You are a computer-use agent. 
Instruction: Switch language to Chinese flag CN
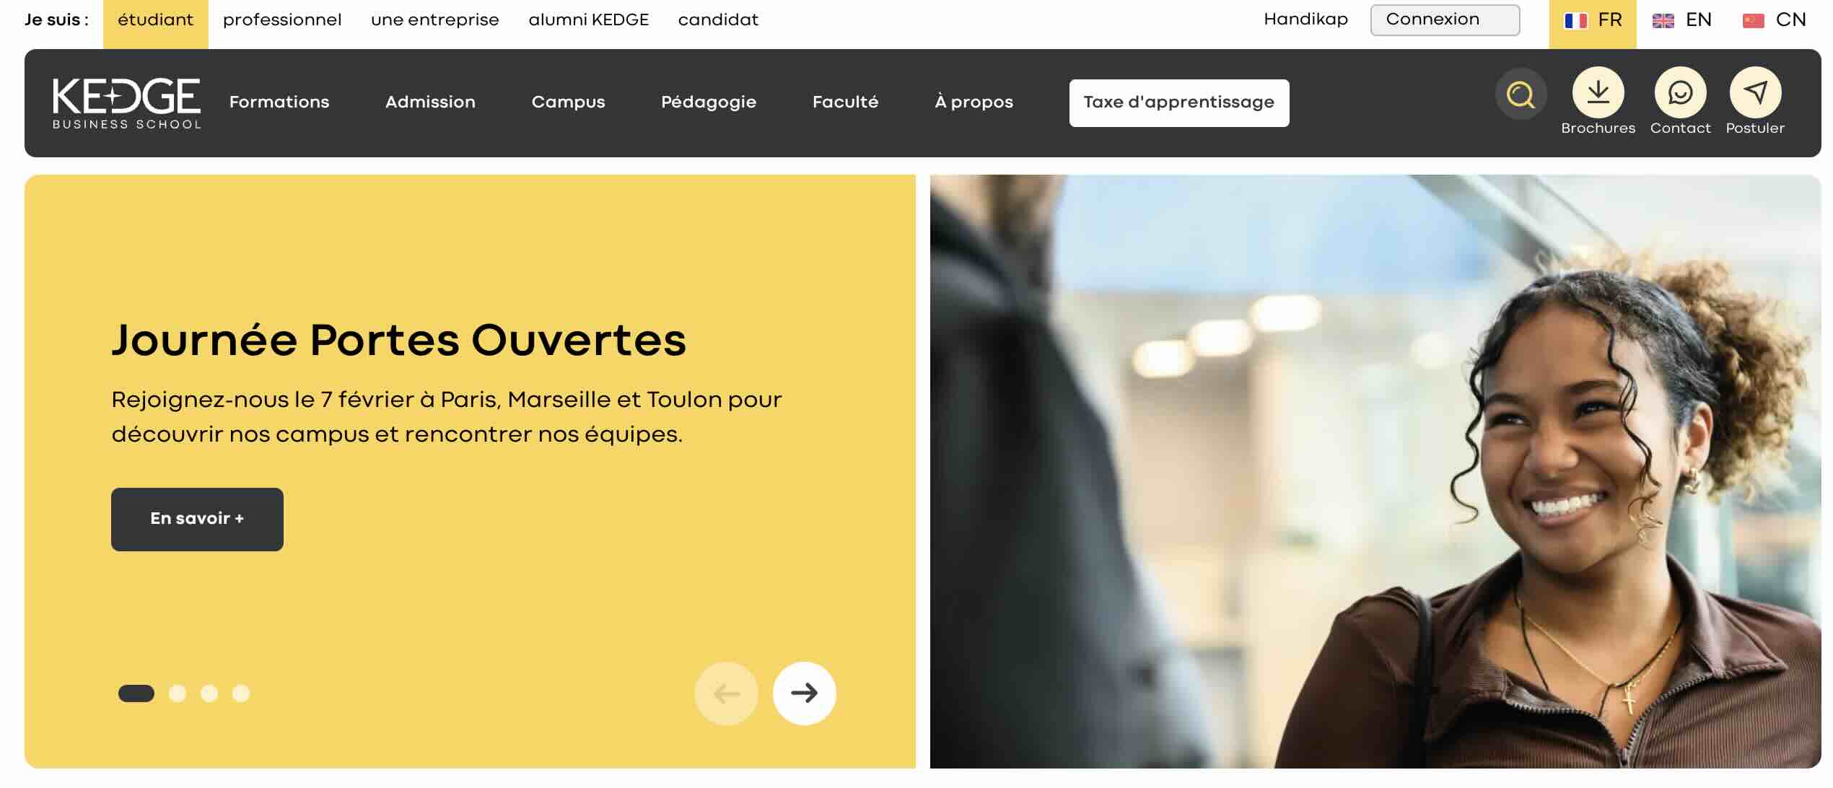click(x=1773, y=20)
